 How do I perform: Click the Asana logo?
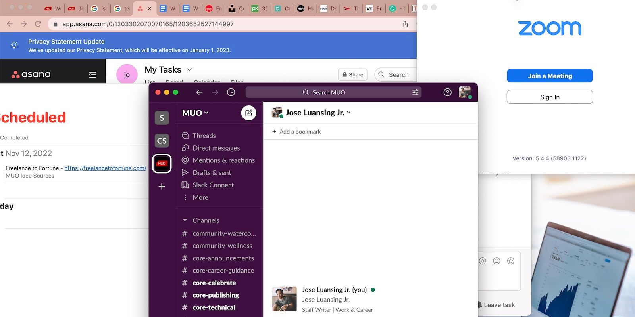click(x=31, y=74)
